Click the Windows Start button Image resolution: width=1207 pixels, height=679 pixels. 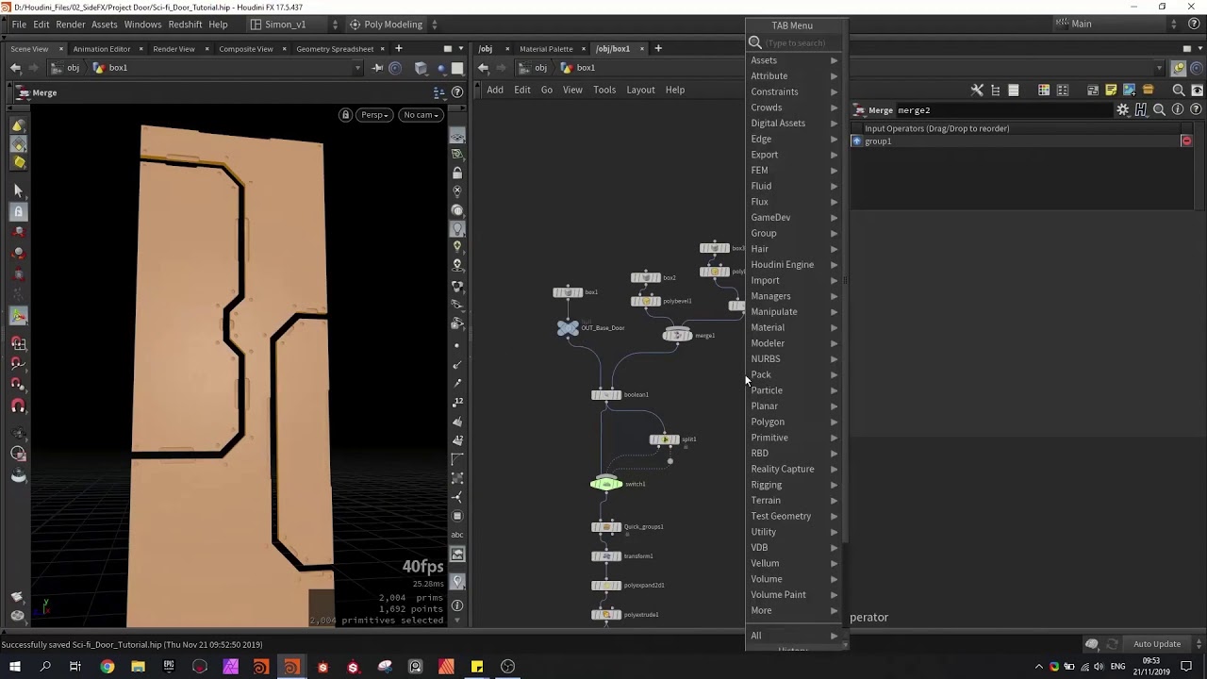[x=14, y=667]
